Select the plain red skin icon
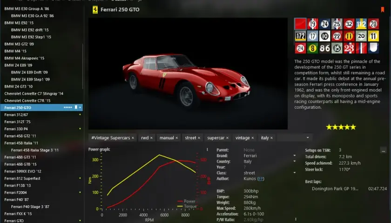This screenshot has height=223, width=391. (x=300, y=24)
